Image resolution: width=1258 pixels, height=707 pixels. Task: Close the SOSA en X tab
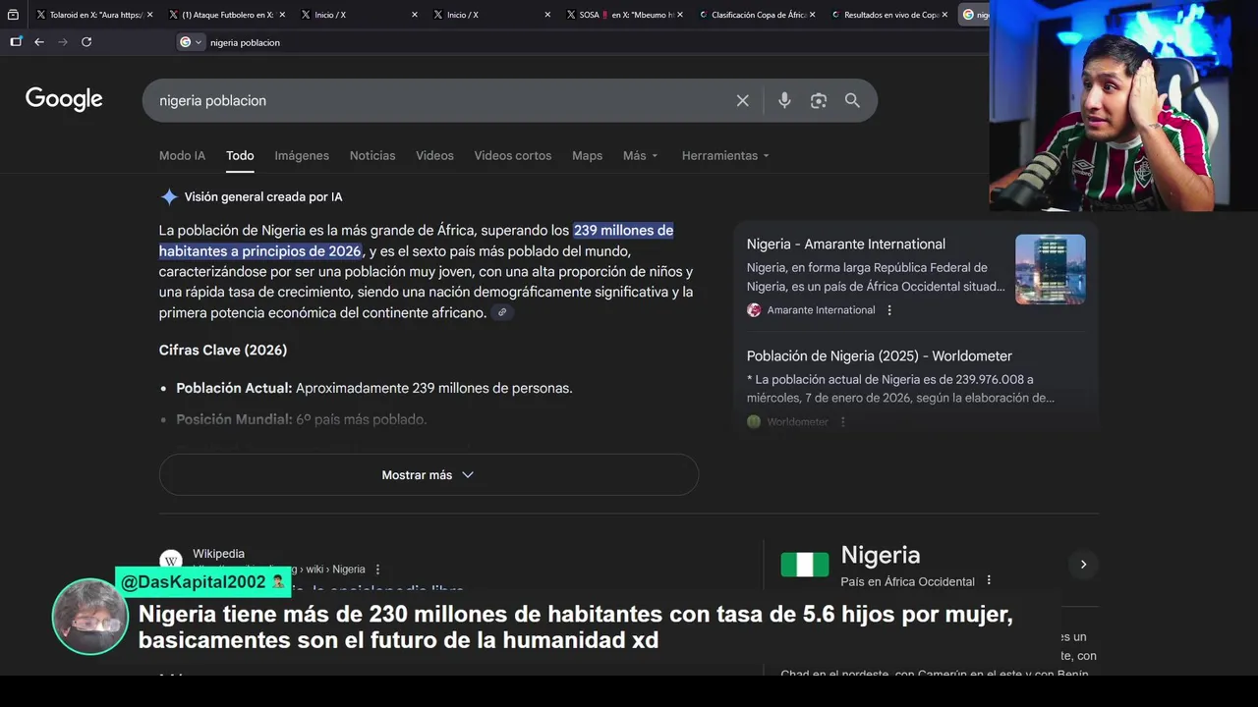(x=679, y=15)
